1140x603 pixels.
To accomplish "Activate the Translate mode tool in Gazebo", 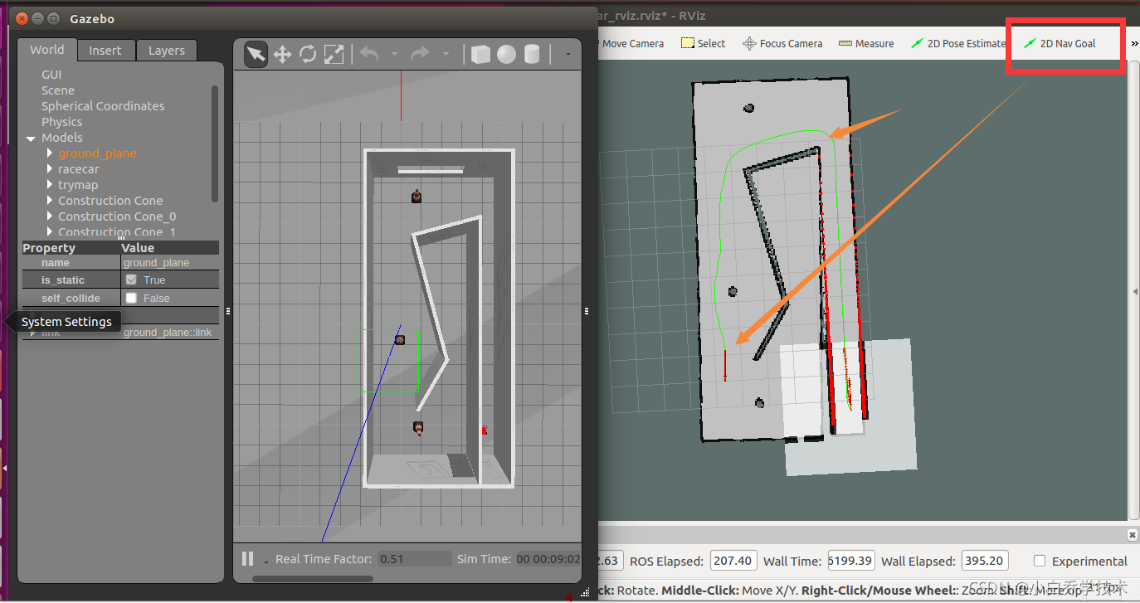I will [x=282, y=55].
